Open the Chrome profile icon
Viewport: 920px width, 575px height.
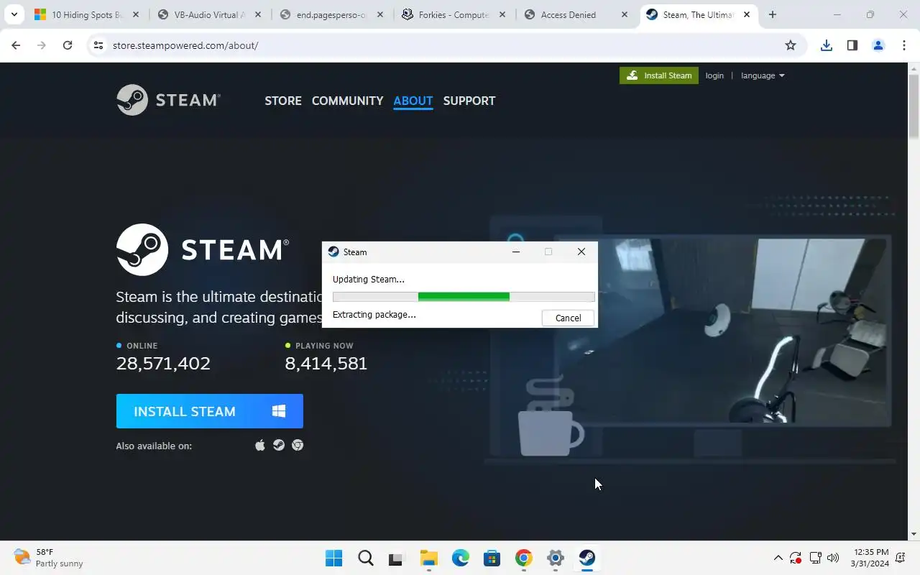pyautogui.click(x=878, y=45)
